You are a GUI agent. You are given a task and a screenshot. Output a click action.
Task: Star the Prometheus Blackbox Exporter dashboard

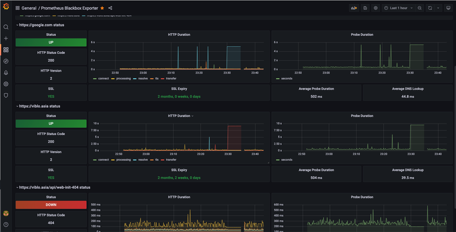click(102, 8)
